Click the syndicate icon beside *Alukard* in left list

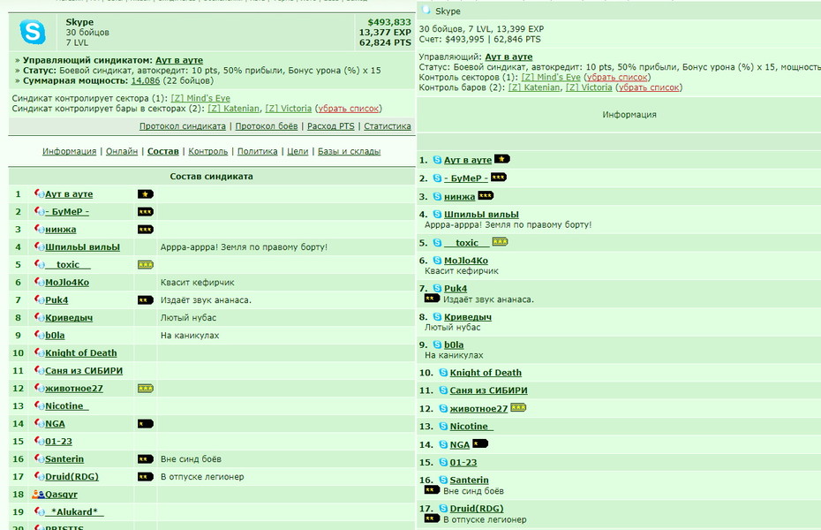(x=39, y=511)
